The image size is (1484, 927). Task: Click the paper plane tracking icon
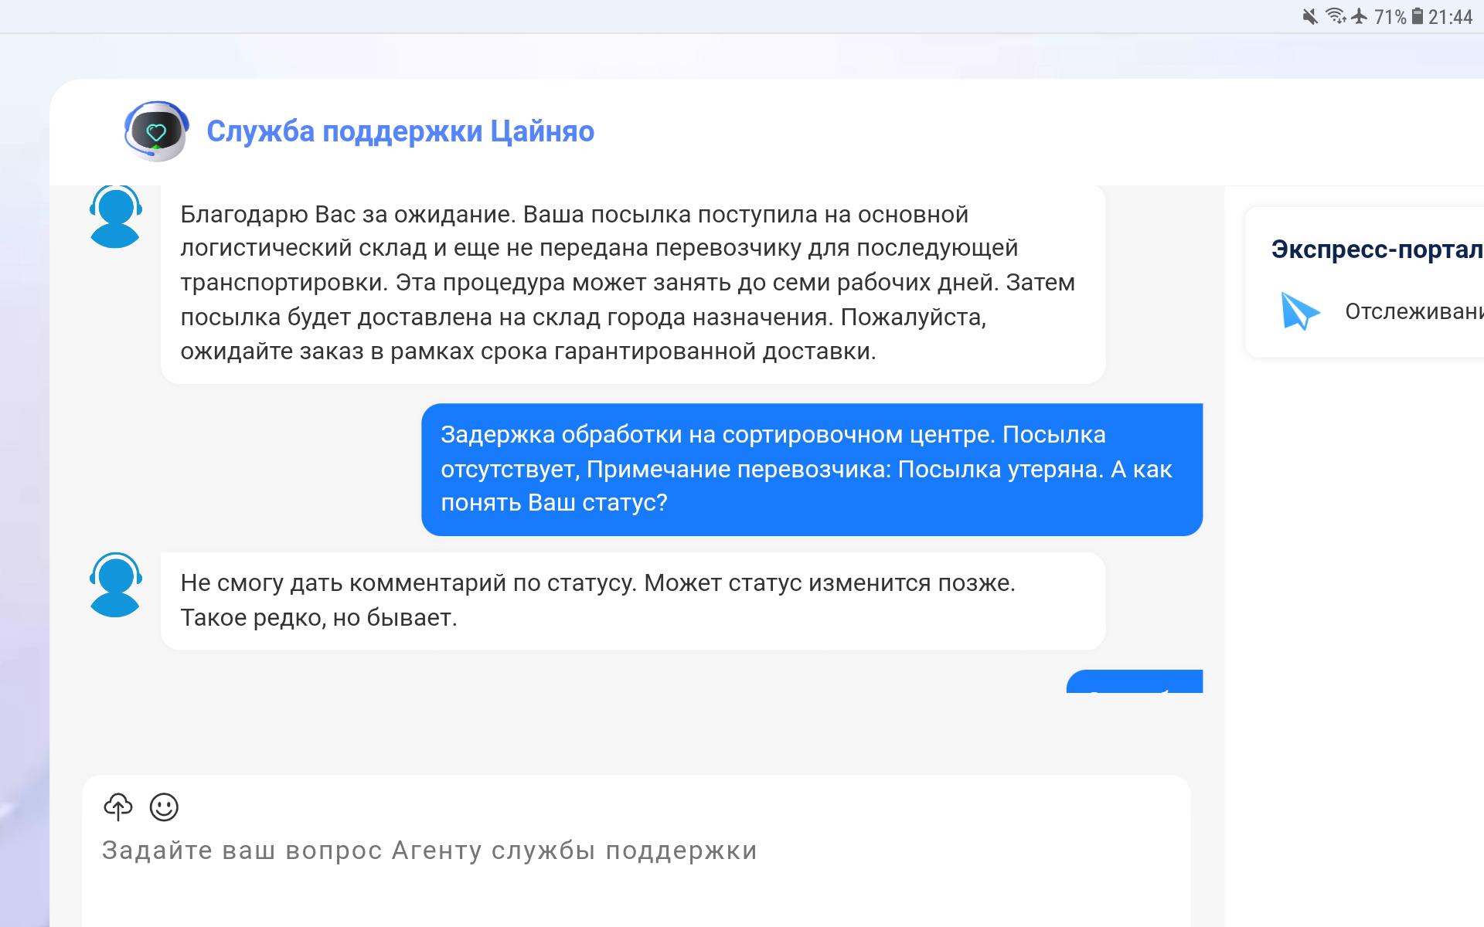pyautogui.click(x=1299, y=311)
